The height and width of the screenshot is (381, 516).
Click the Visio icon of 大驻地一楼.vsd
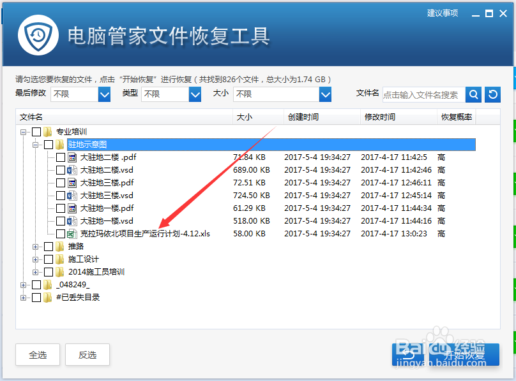pyautogui.click(x=72, y=221)
